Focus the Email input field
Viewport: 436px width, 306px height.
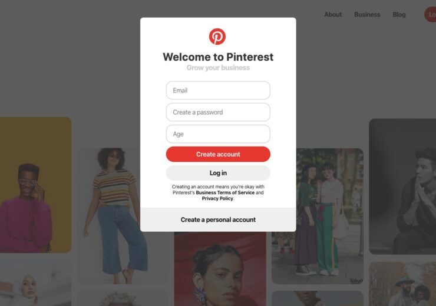218,90
